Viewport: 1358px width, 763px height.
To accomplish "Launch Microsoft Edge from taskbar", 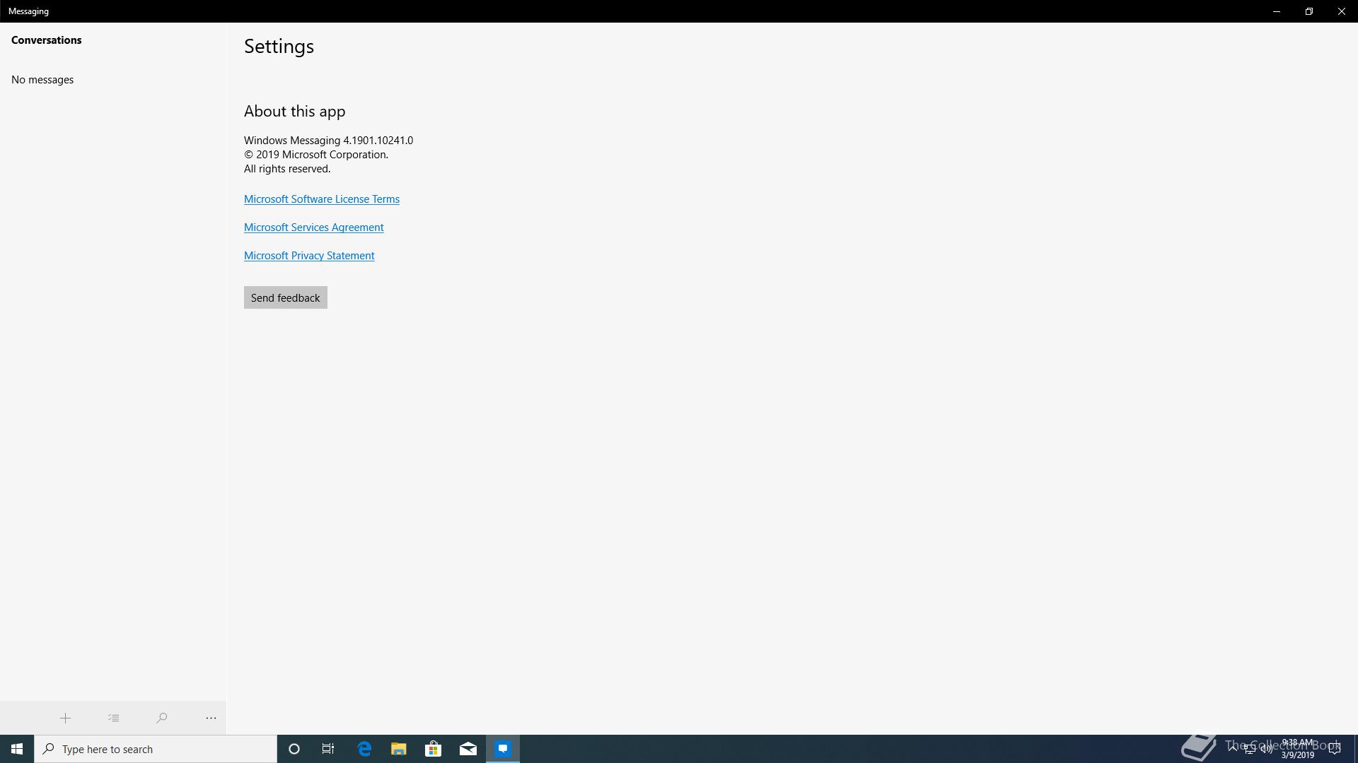I will tap(364, 749).
